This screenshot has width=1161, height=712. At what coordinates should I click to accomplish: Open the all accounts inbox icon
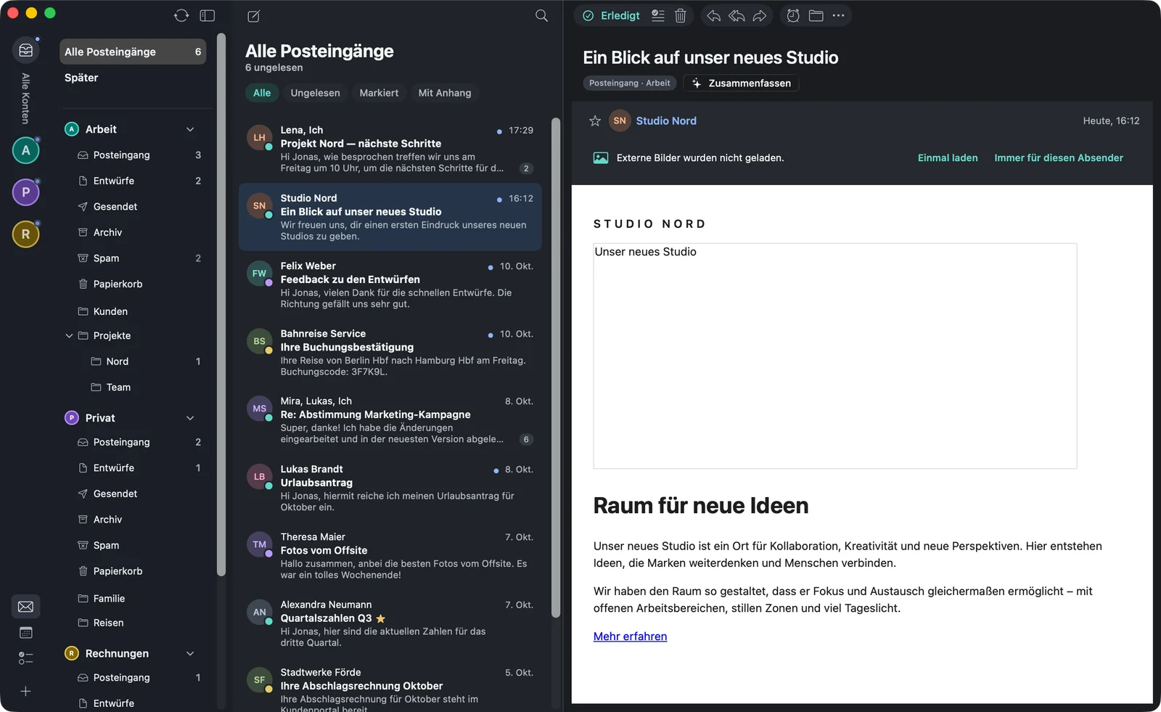[25, 50]
